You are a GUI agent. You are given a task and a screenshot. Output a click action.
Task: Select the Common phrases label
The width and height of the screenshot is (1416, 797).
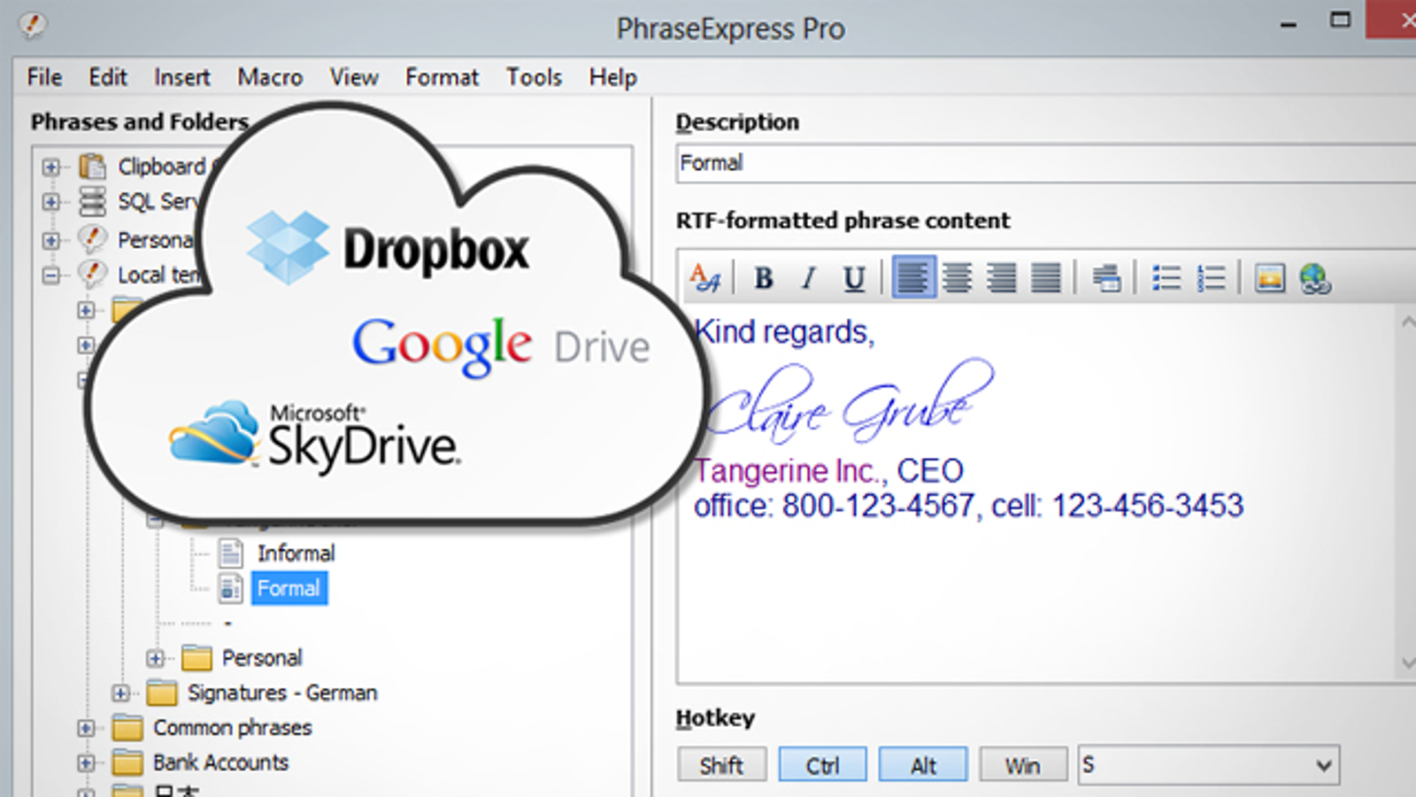233,728
